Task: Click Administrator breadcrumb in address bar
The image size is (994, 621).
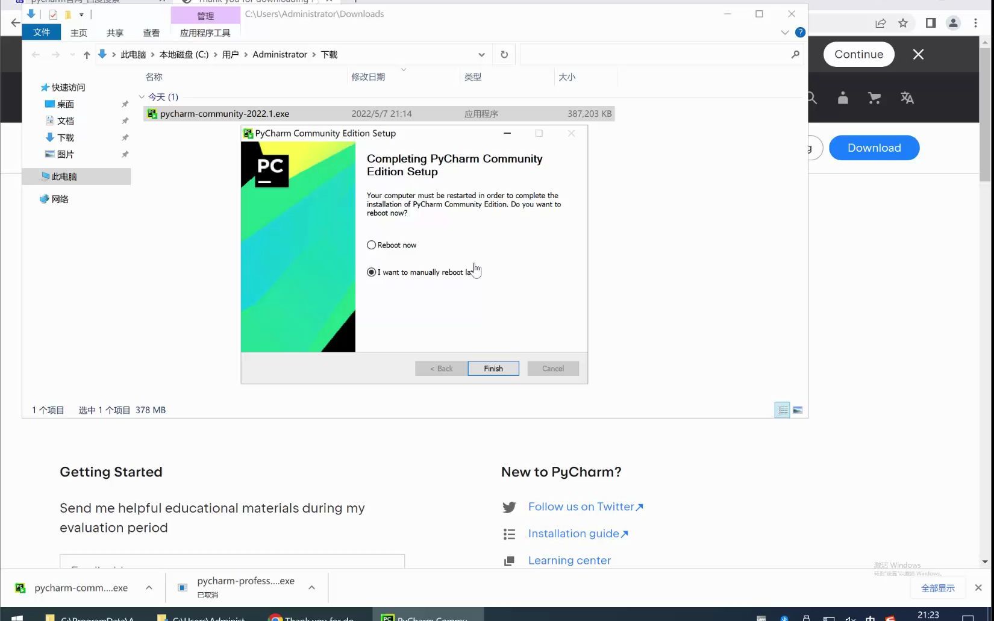Action: (x=280, y=55)
